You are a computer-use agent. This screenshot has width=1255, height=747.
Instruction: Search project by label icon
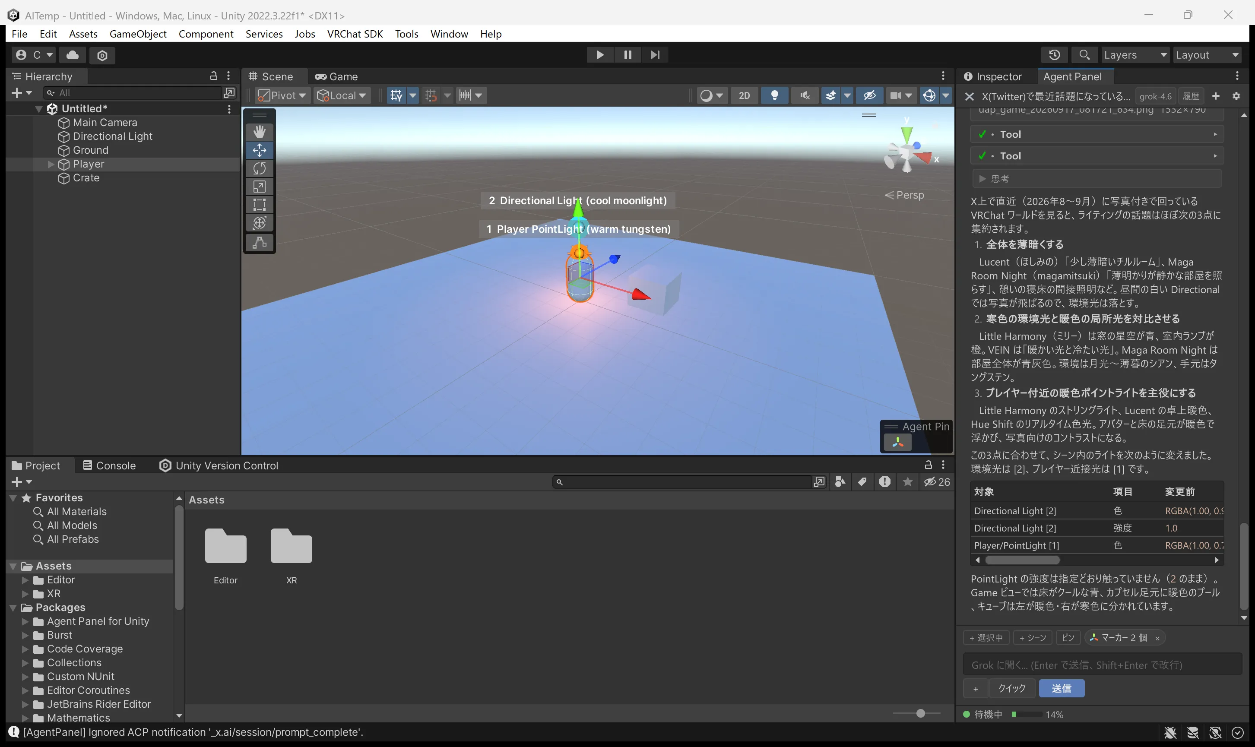tap(862, 482)
